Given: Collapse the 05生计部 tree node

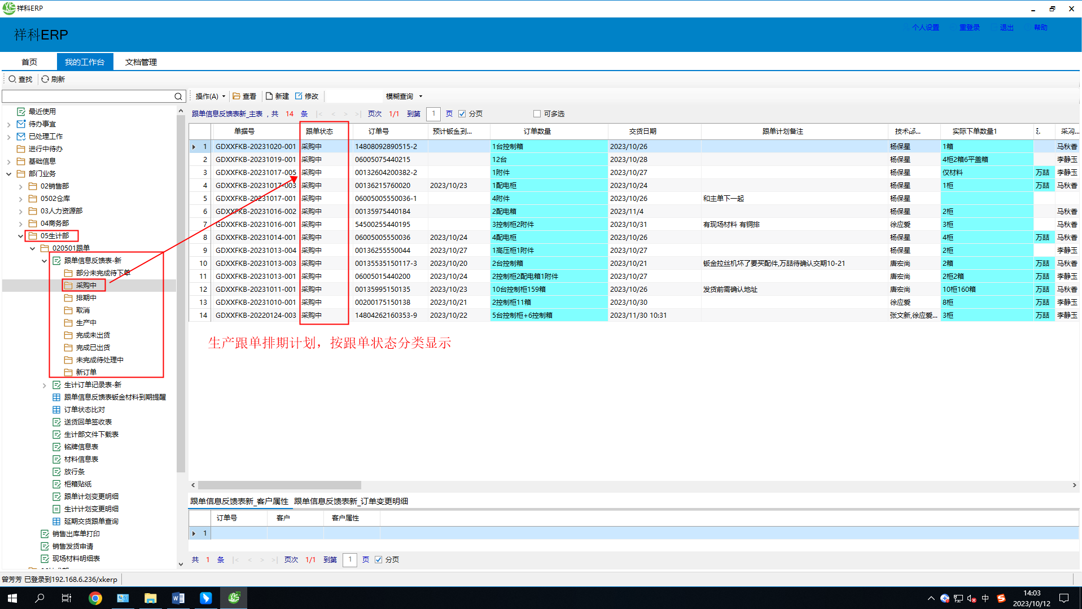Looking at the screenshot, I should pyautogui.click(x=20, y=236).
